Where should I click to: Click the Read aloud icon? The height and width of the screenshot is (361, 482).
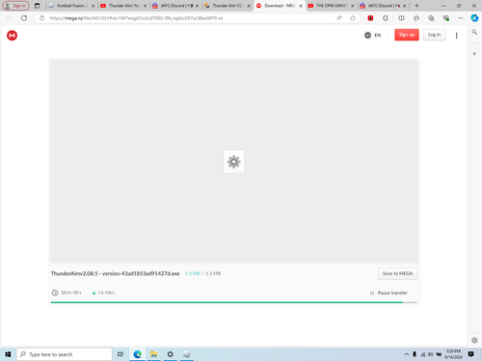[339, 18]
